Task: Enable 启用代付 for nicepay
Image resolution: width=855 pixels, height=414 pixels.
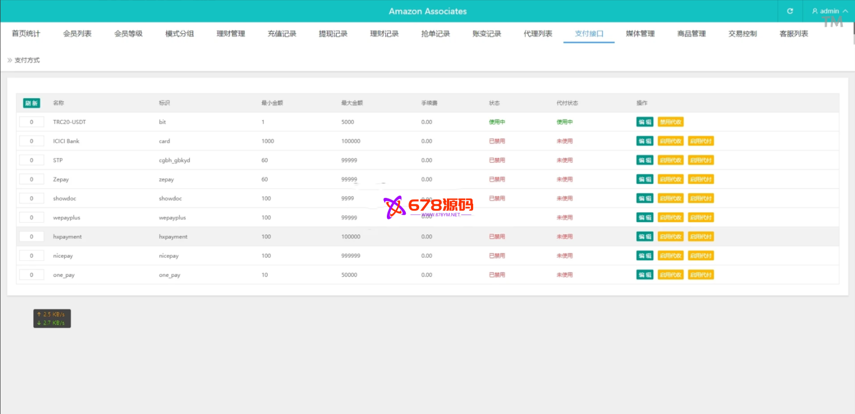Action: point(700,256)
